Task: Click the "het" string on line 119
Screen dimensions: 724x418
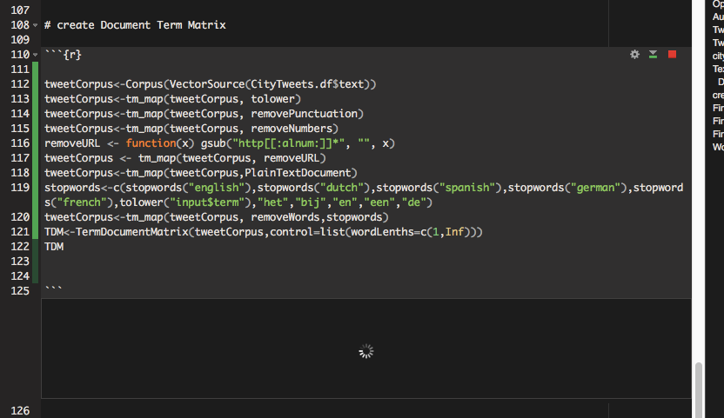Action: click(x=273, y=202)
